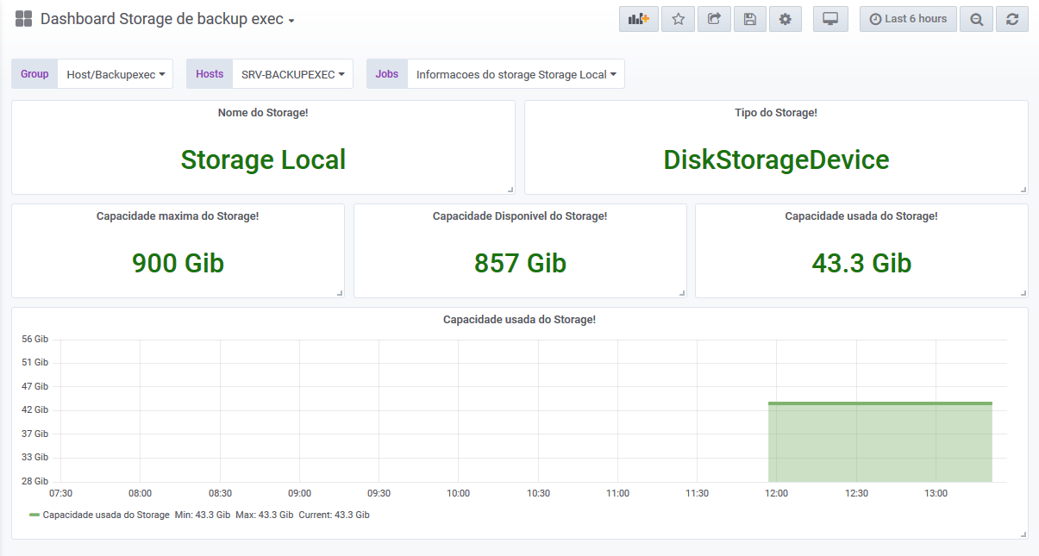Star this dashboard as favorite
The image size is (1039, 556).
pyautogui.click(x=678, y=19)
